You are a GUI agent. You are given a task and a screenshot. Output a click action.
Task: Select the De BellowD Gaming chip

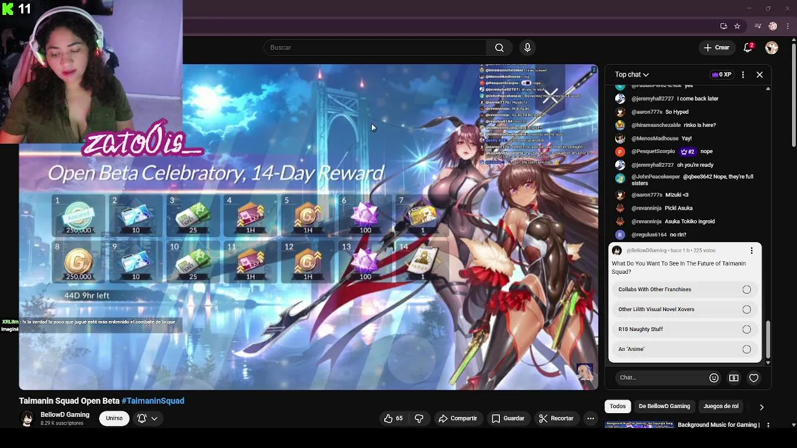664,406
